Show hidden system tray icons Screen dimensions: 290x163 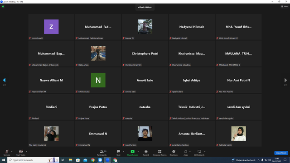pos(259,160)
